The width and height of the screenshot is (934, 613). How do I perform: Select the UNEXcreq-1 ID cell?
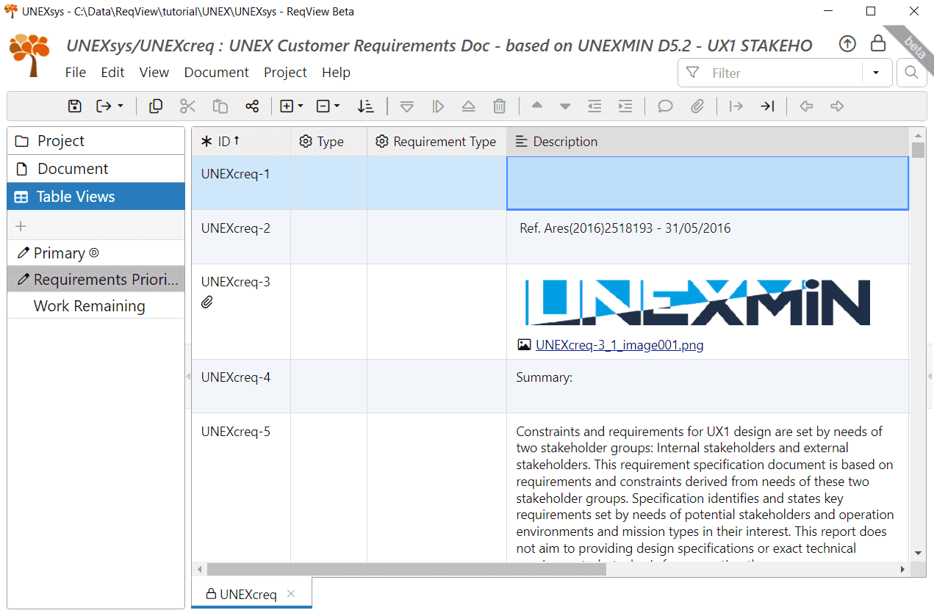coord(241,183)
